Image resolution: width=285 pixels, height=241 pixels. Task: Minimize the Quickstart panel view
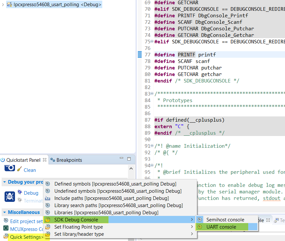[x=121, y=158]
